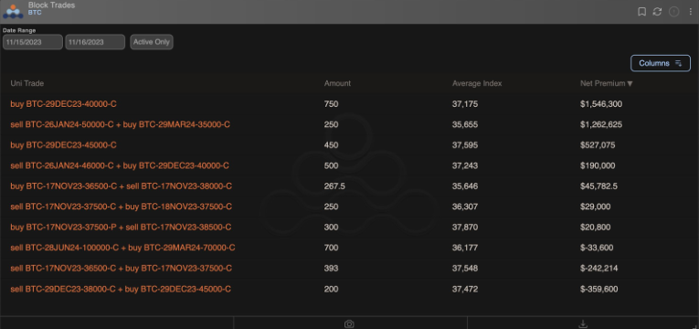Click the average index value 36,307

click(x=465, y=207)
